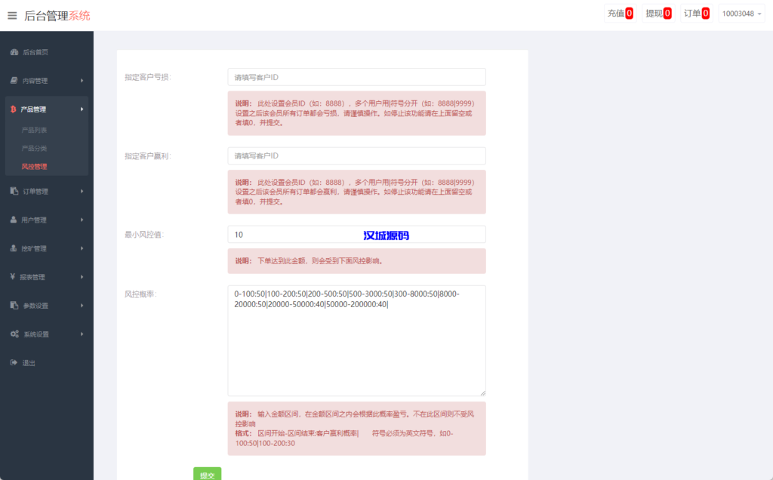The image size is (773, 480).
Task: Expand the 订单管理 sidebar submenu arrow
Action: click(x=82, y=192)
